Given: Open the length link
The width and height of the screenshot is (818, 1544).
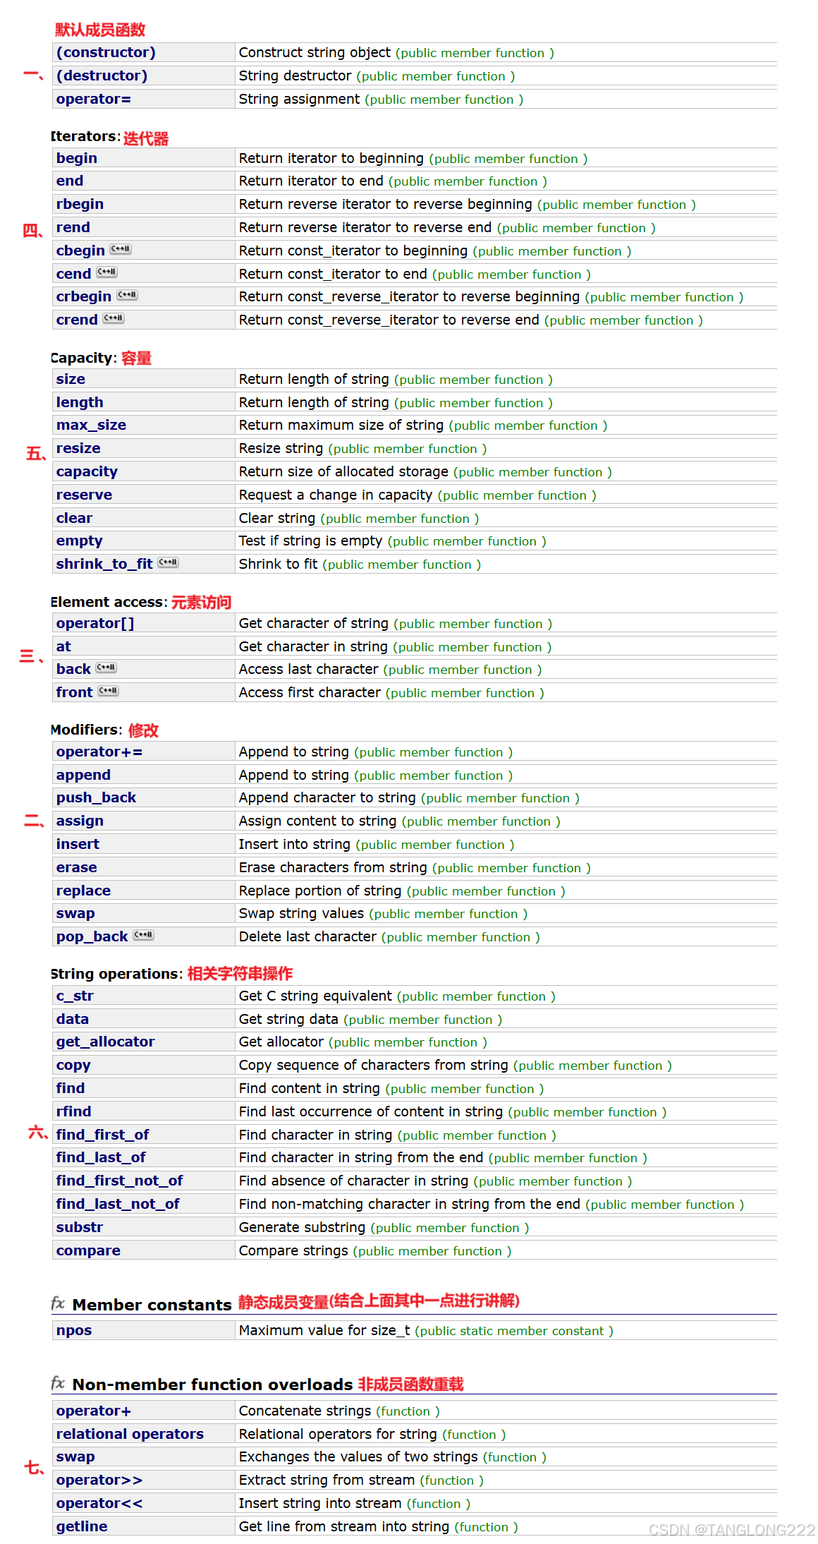Looking at the screenshot, I should [80, 402].
